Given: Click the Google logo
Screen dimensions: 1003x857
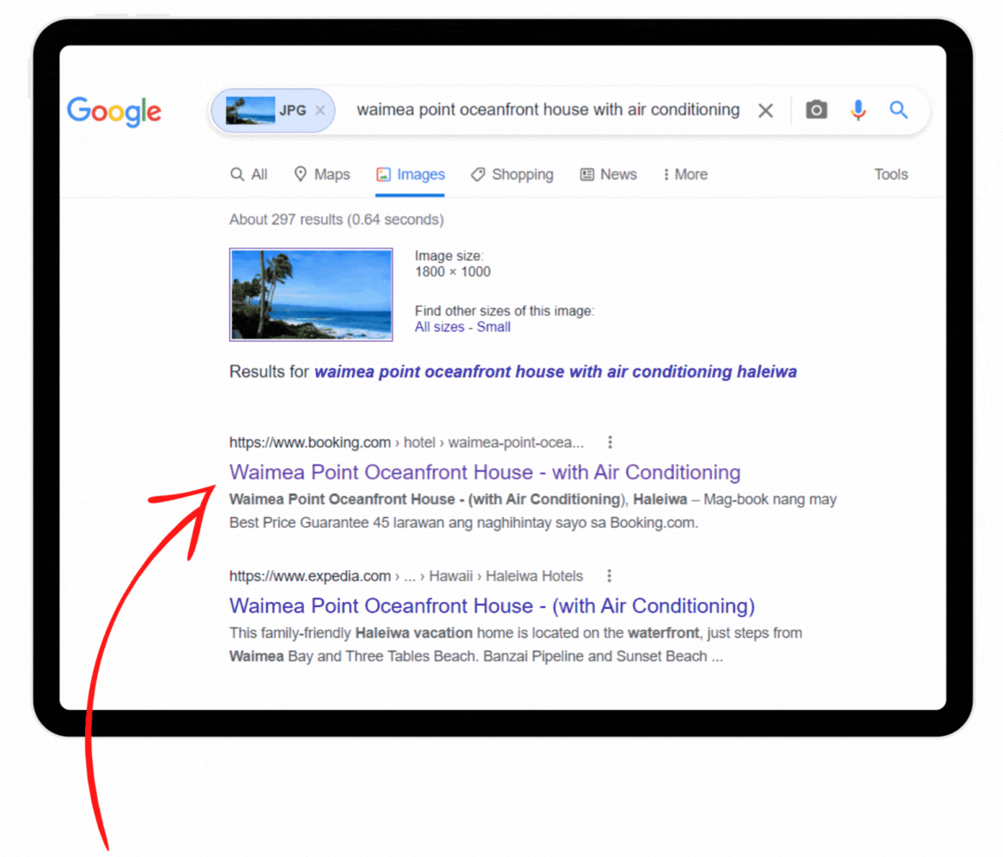Looking at the screenshot, I should click(114, 112).
